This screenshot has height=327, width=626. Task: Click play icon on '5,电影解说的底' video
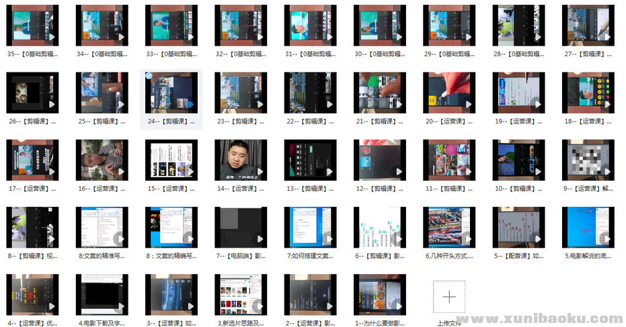tap(605, 238)
